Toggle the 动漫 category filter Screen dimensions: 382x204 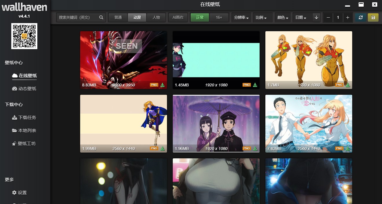click(x=137, y=17)
